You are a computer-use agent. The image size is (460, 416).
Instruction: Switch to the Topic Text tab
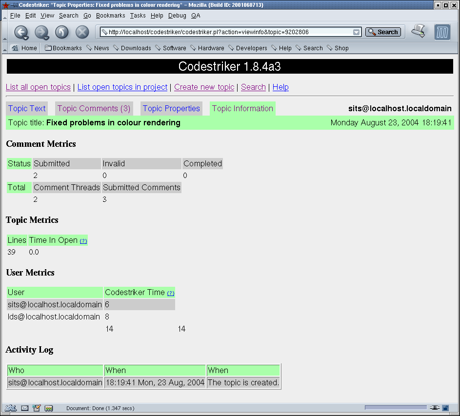[27, 109]
